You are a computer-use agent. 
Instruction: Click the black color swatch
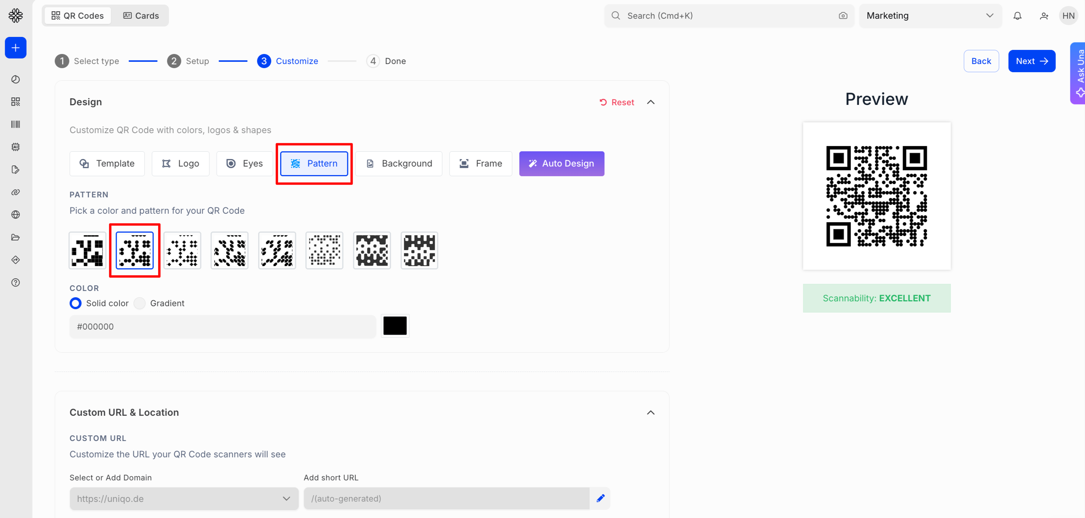click(395, 326)
